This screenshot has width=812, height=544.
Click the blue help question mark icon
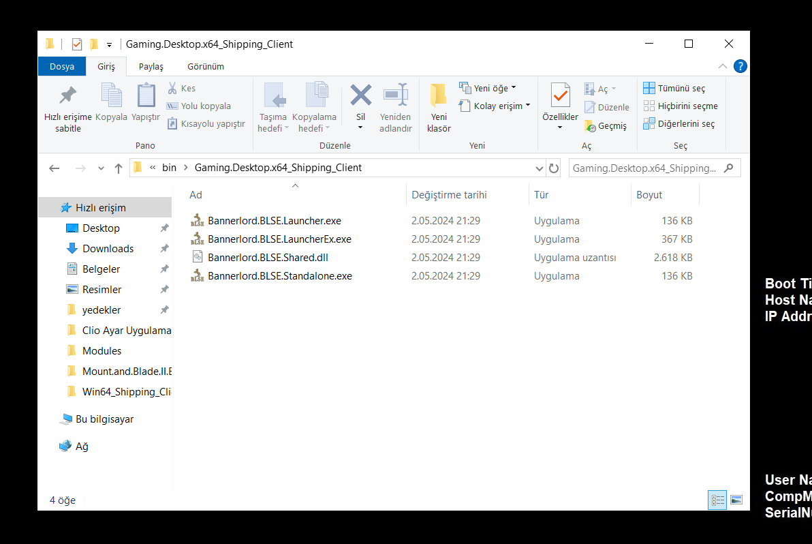point(740,66)
